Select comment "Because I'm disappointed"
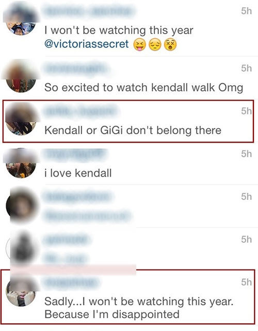 (x=112, y=314)
